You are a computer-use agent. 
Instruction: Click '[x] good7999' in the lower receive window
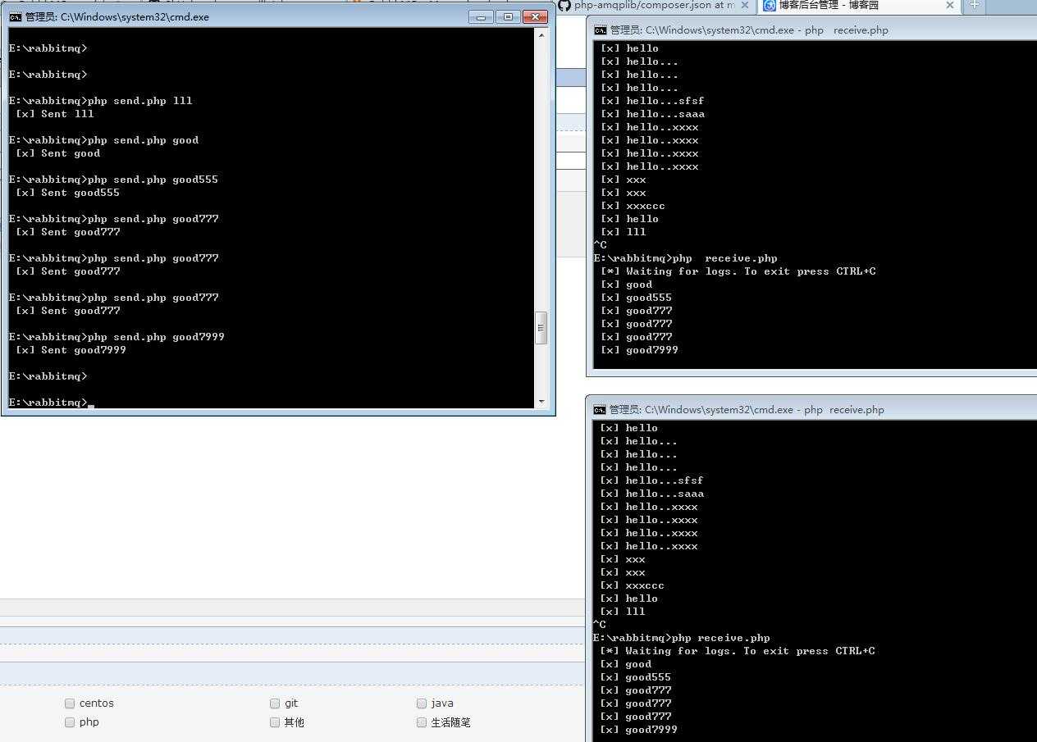638,730
